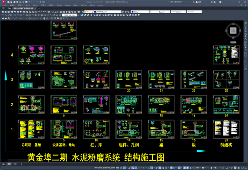
Task: Open linetype ByLayer dropdown
Action: click(160, 12)
